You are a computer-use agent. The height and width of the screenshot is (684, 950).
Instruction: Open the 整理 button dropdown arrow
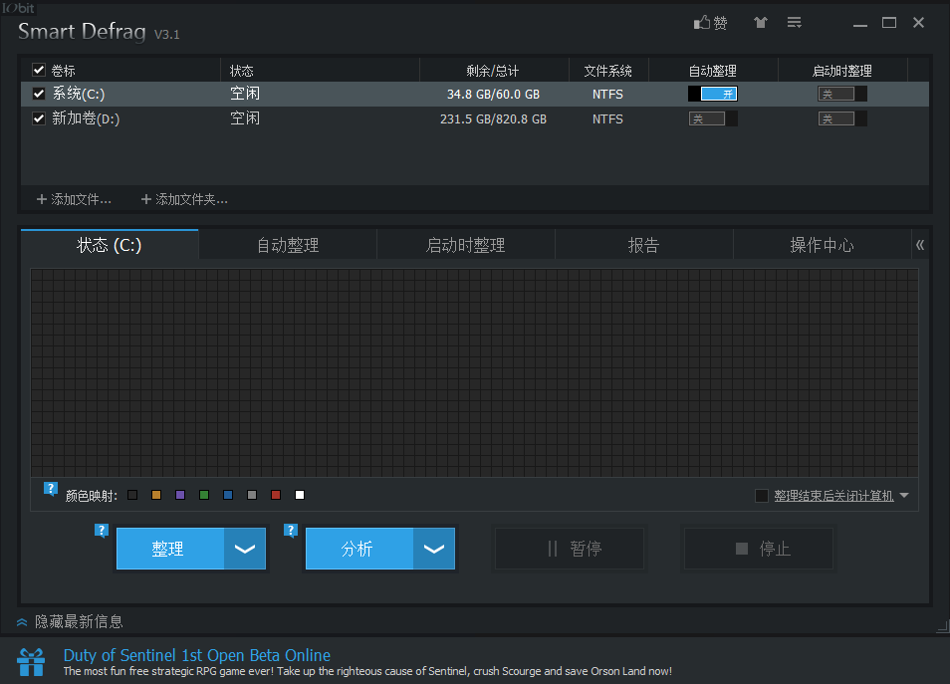pyautogui.click(x=245, y=549)
